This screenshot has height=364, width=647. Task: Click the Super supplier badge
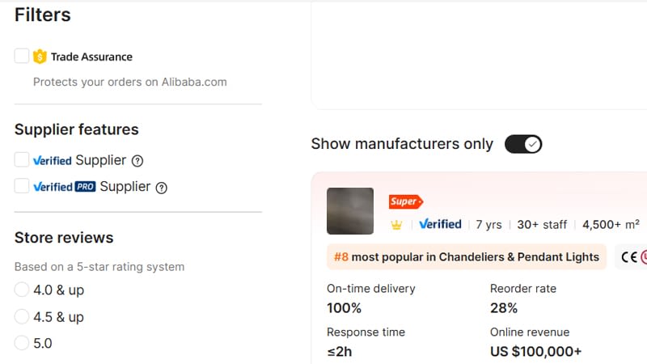coord(405,201)
